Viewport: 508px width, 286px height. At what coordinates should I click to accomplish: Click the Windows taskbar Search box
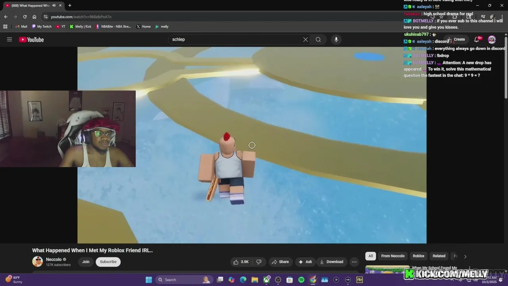click(184, 280)
